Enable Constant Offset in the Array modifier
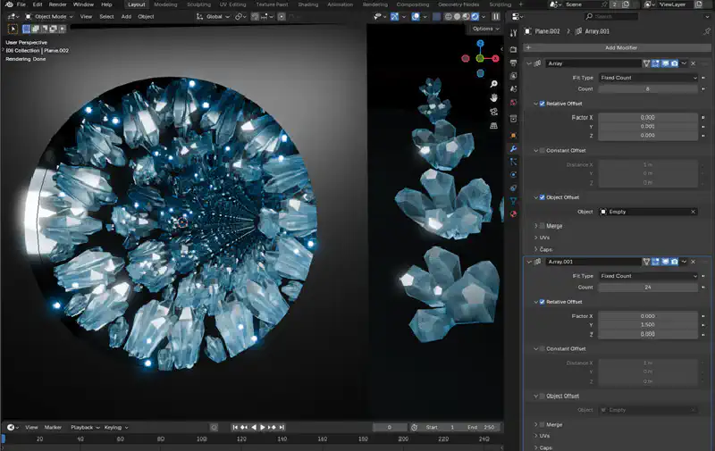 pyautogui.click(x=542, y=150)
